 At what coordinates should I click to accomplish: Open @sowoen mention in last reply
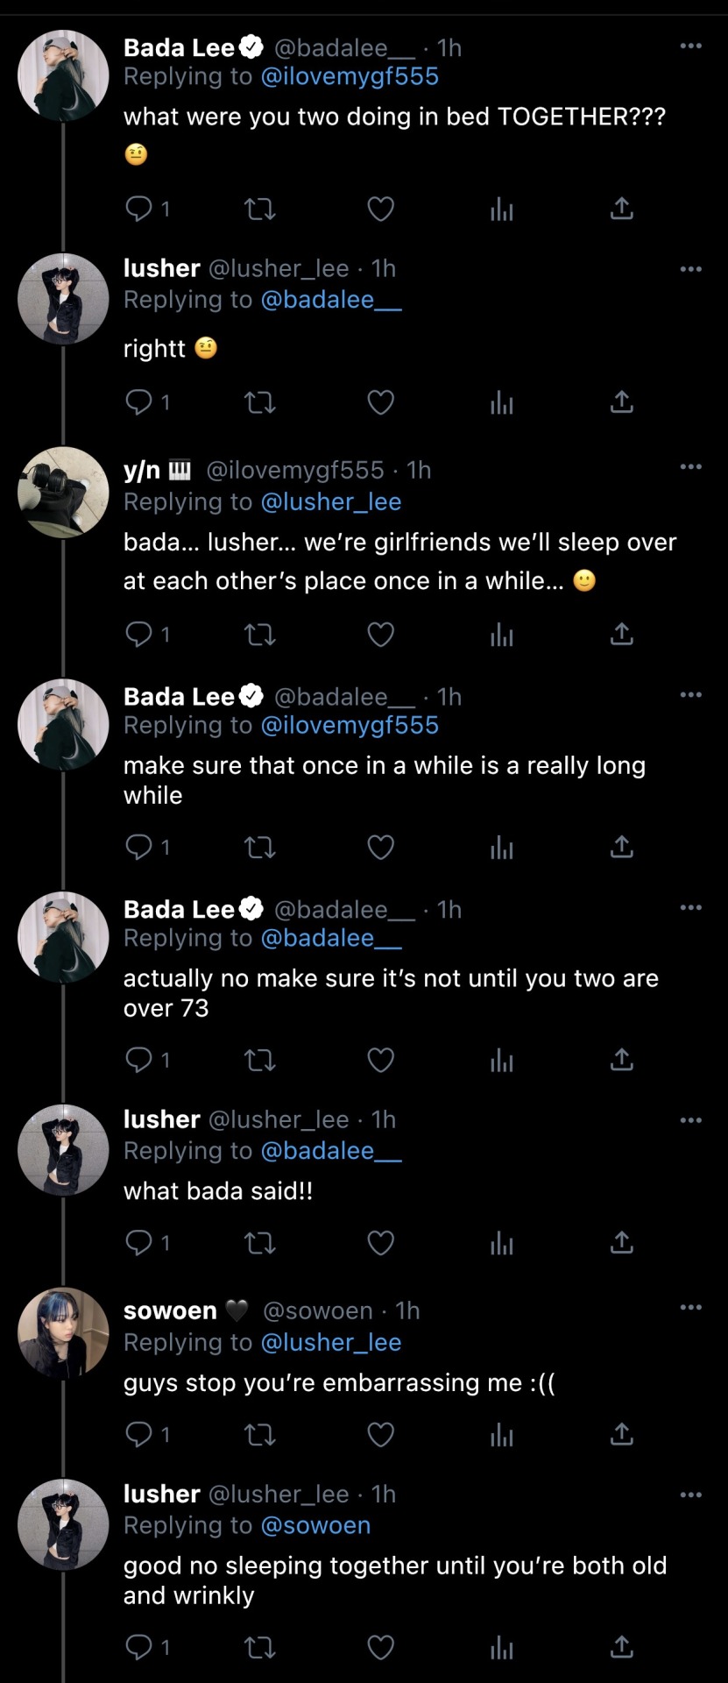[x=315, y=1526]
